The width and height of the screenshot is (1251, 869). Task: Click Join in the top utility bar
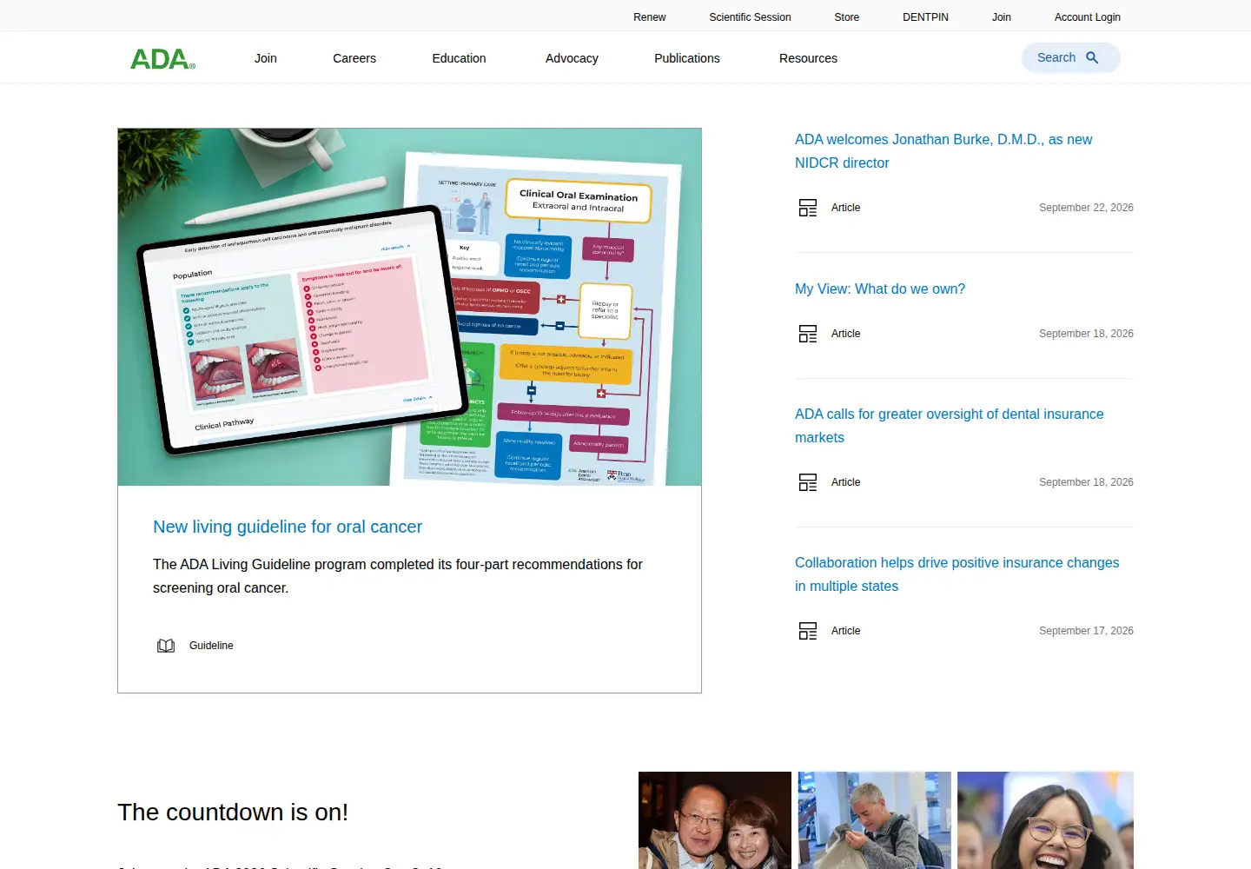1002,17
